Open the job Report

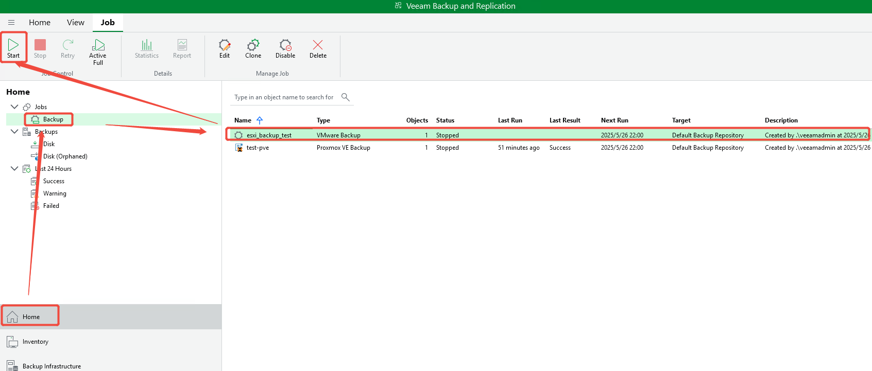182,48
